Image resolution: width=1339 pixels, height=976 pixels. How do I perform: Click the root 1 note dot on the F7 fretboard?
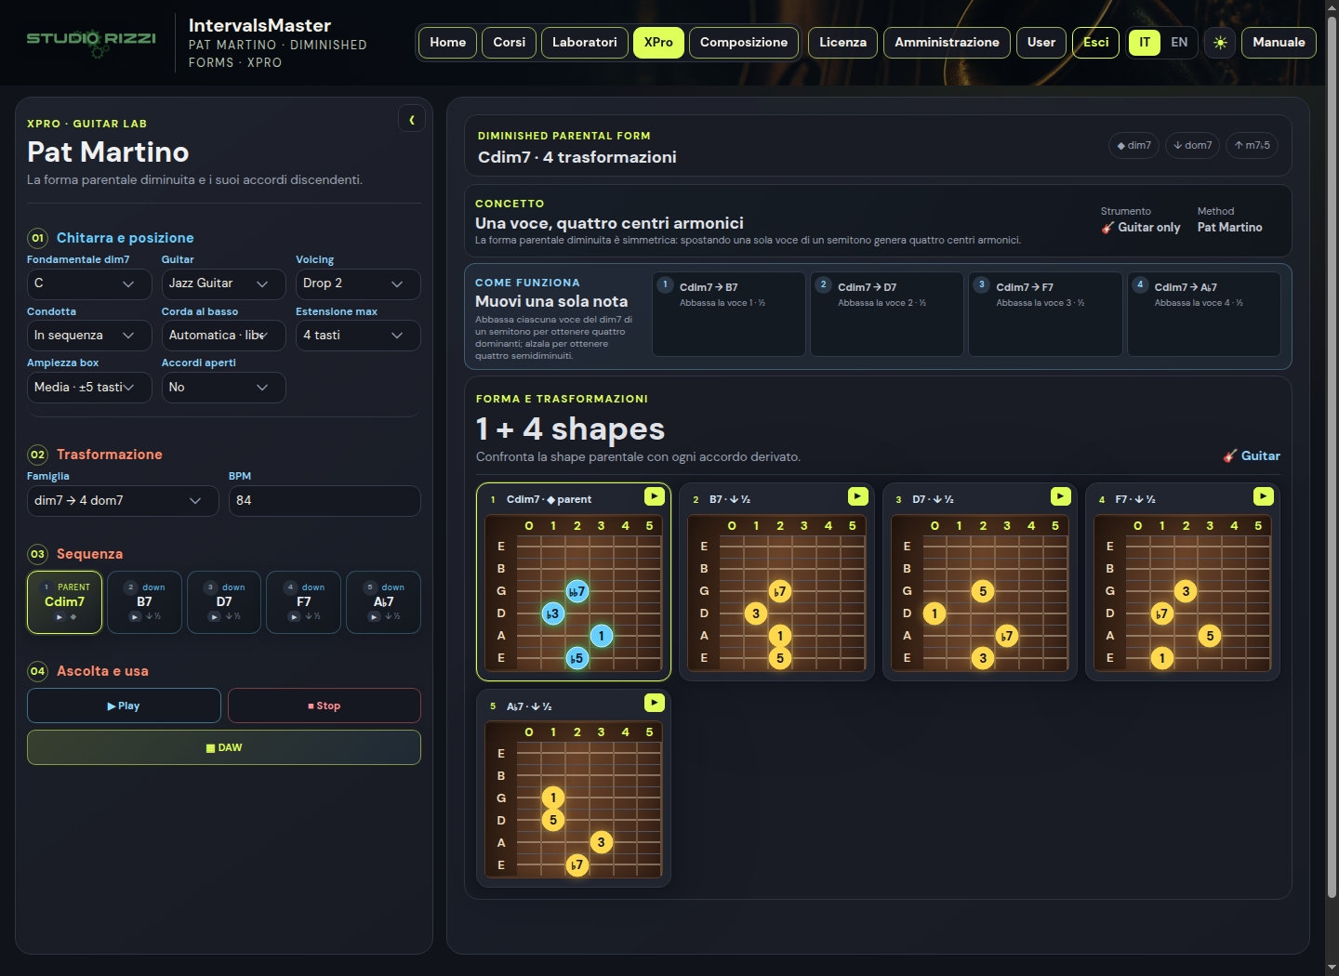pyautogui.click(x=1161, y=658)
